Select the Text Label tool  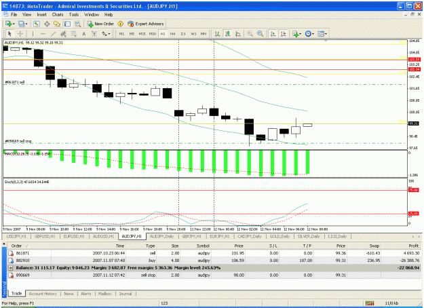tap(94, 34)
